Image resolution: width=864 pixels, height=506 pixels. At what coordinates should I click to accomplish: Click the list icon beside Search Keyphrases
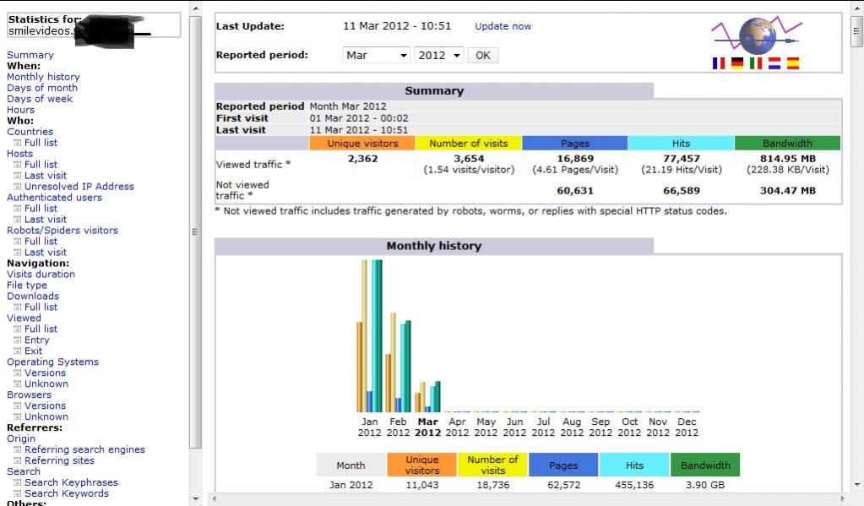tap(17, 483)
